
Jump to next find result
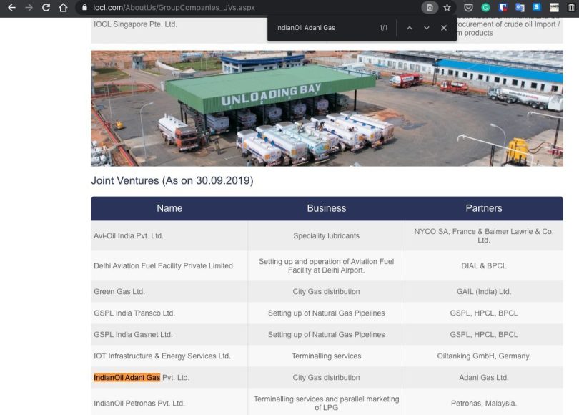pyautogui.click(x=427, y=28)
